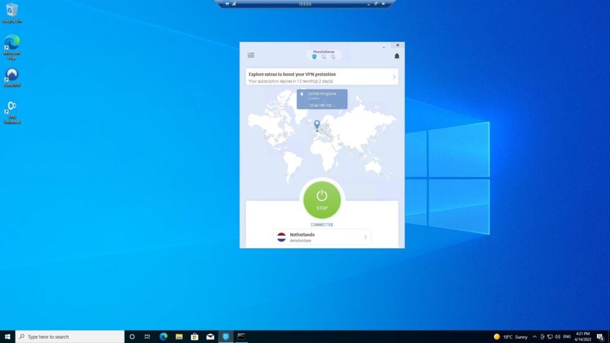
Task: Minimize the remote desktop session bar
Action: click(368, 4)
